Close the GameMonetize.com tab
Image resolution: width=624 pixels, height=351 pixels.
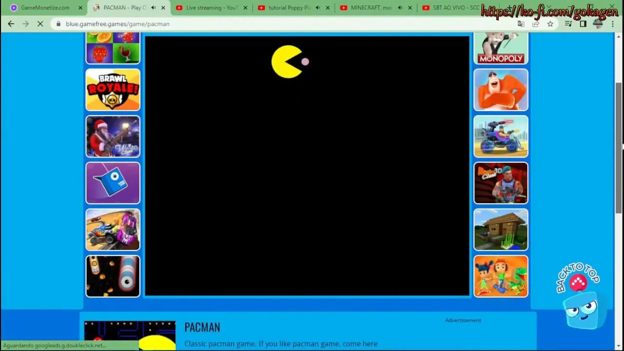80,8
